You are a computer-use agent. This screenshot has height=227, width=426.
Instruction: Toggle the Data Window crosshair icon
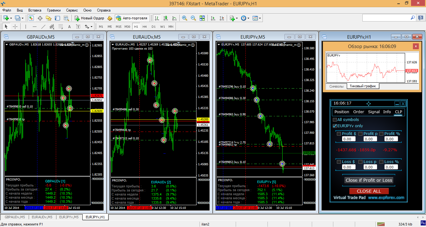coord(40,18)
